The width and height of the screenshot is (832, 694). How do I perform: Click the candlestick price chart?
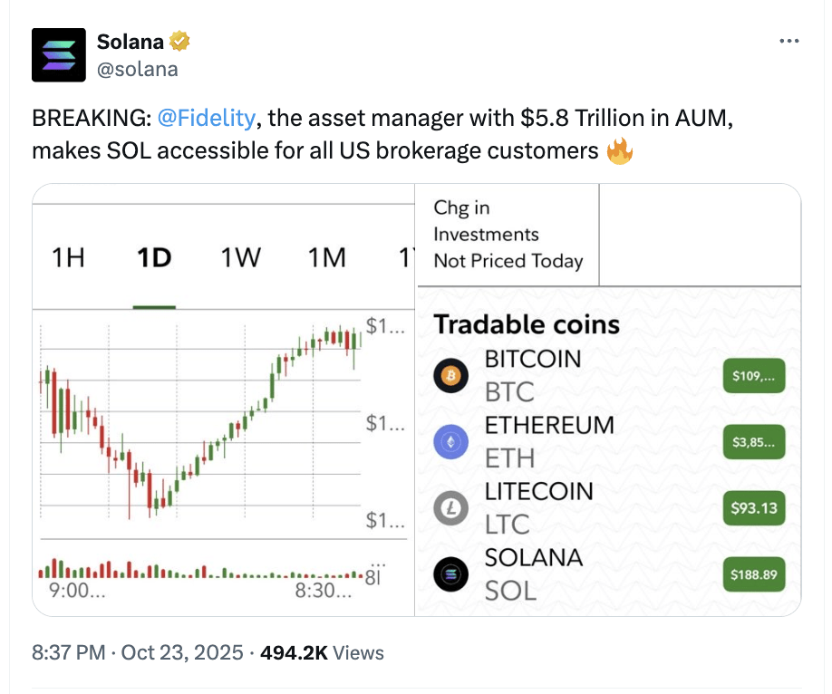pos(199,426)
